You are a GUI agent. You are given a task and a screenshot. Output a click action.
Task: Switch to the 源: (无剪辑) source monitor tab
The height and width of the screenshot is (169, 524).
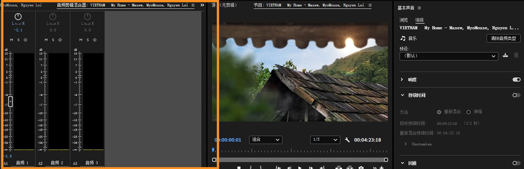pyautogui.click(x=224, y=5)
